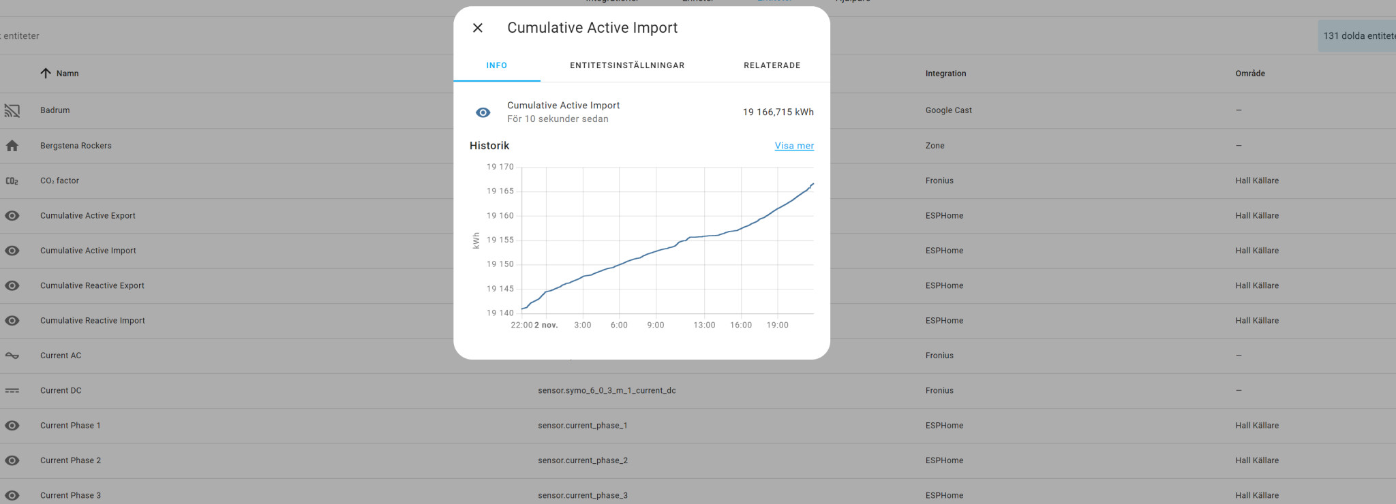Screen dimensions: 1396x504
Task: Click eye icon for Cumulative Active Export
Action: tap(12, 216)
